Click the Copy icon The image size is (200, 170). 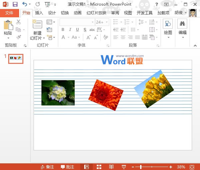[x=18, y=30]
